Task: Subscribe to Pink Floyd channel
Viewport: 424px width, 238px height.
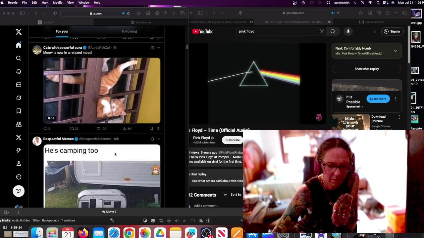Action: [x=232, y=140]
